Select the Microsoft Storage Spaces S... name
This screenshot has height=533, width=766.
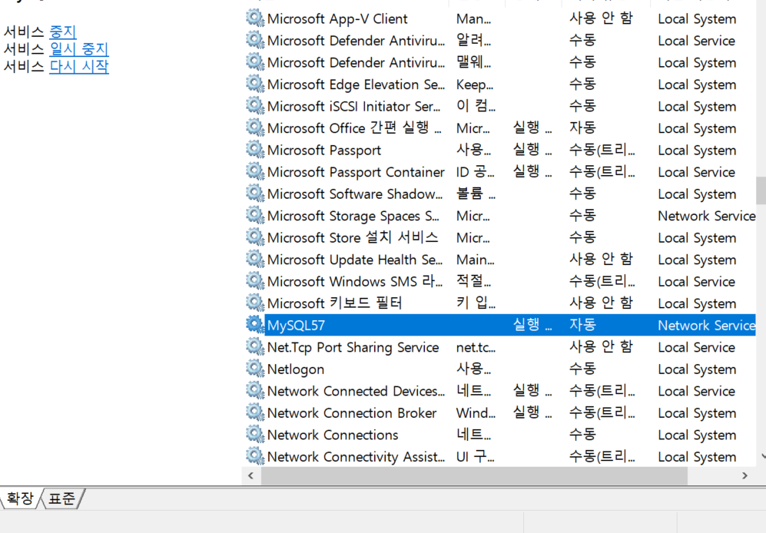(x=353, y=216)
